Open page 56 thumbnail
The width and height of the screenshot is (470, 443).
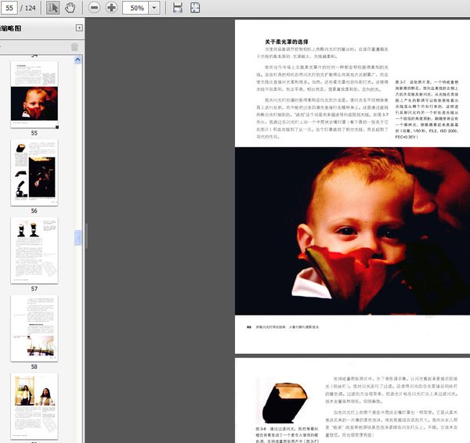pos(34,172)
